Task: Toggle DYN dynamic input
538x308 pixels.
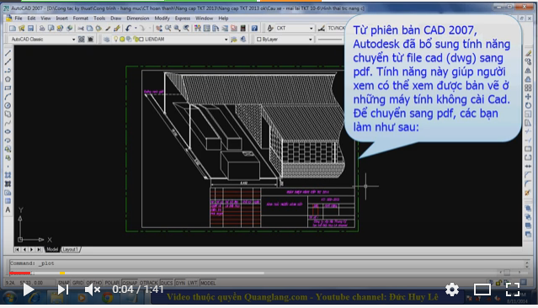Action: 180,283
